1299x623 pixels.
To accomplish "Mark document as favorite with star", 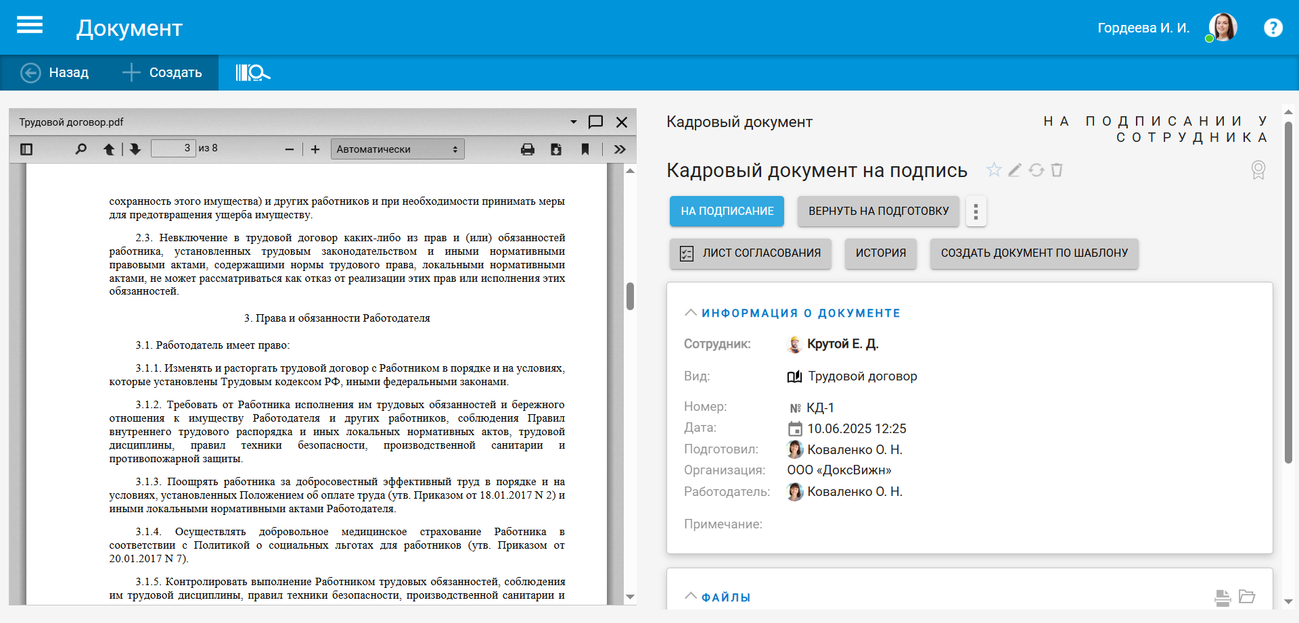I will tap(993, 170).
